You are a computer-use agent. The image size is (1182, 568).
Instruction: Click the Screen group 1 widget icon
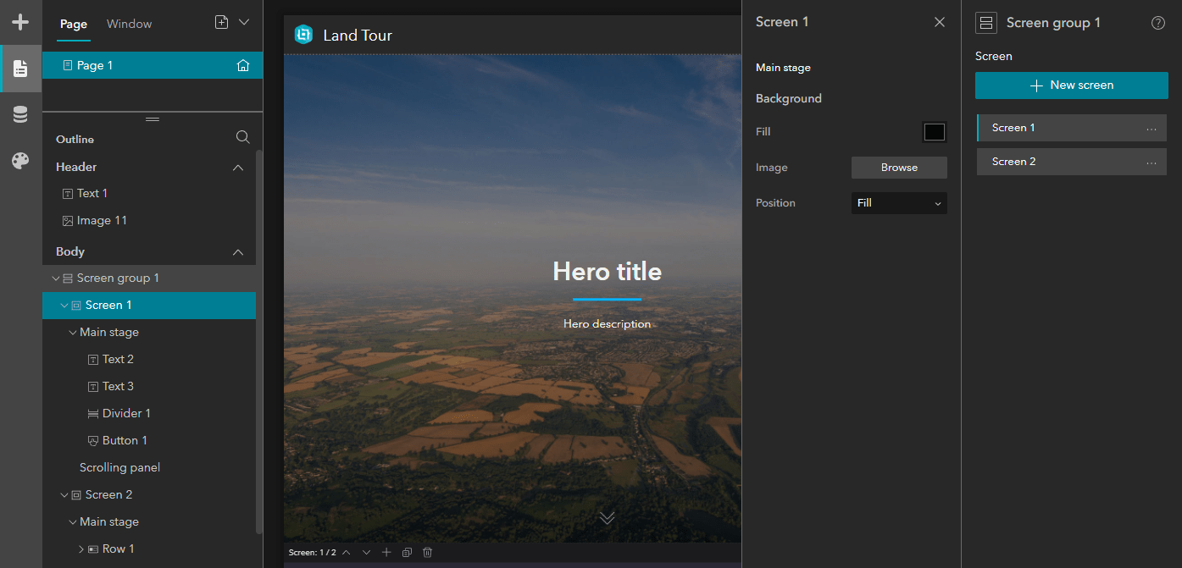(986, 23)
